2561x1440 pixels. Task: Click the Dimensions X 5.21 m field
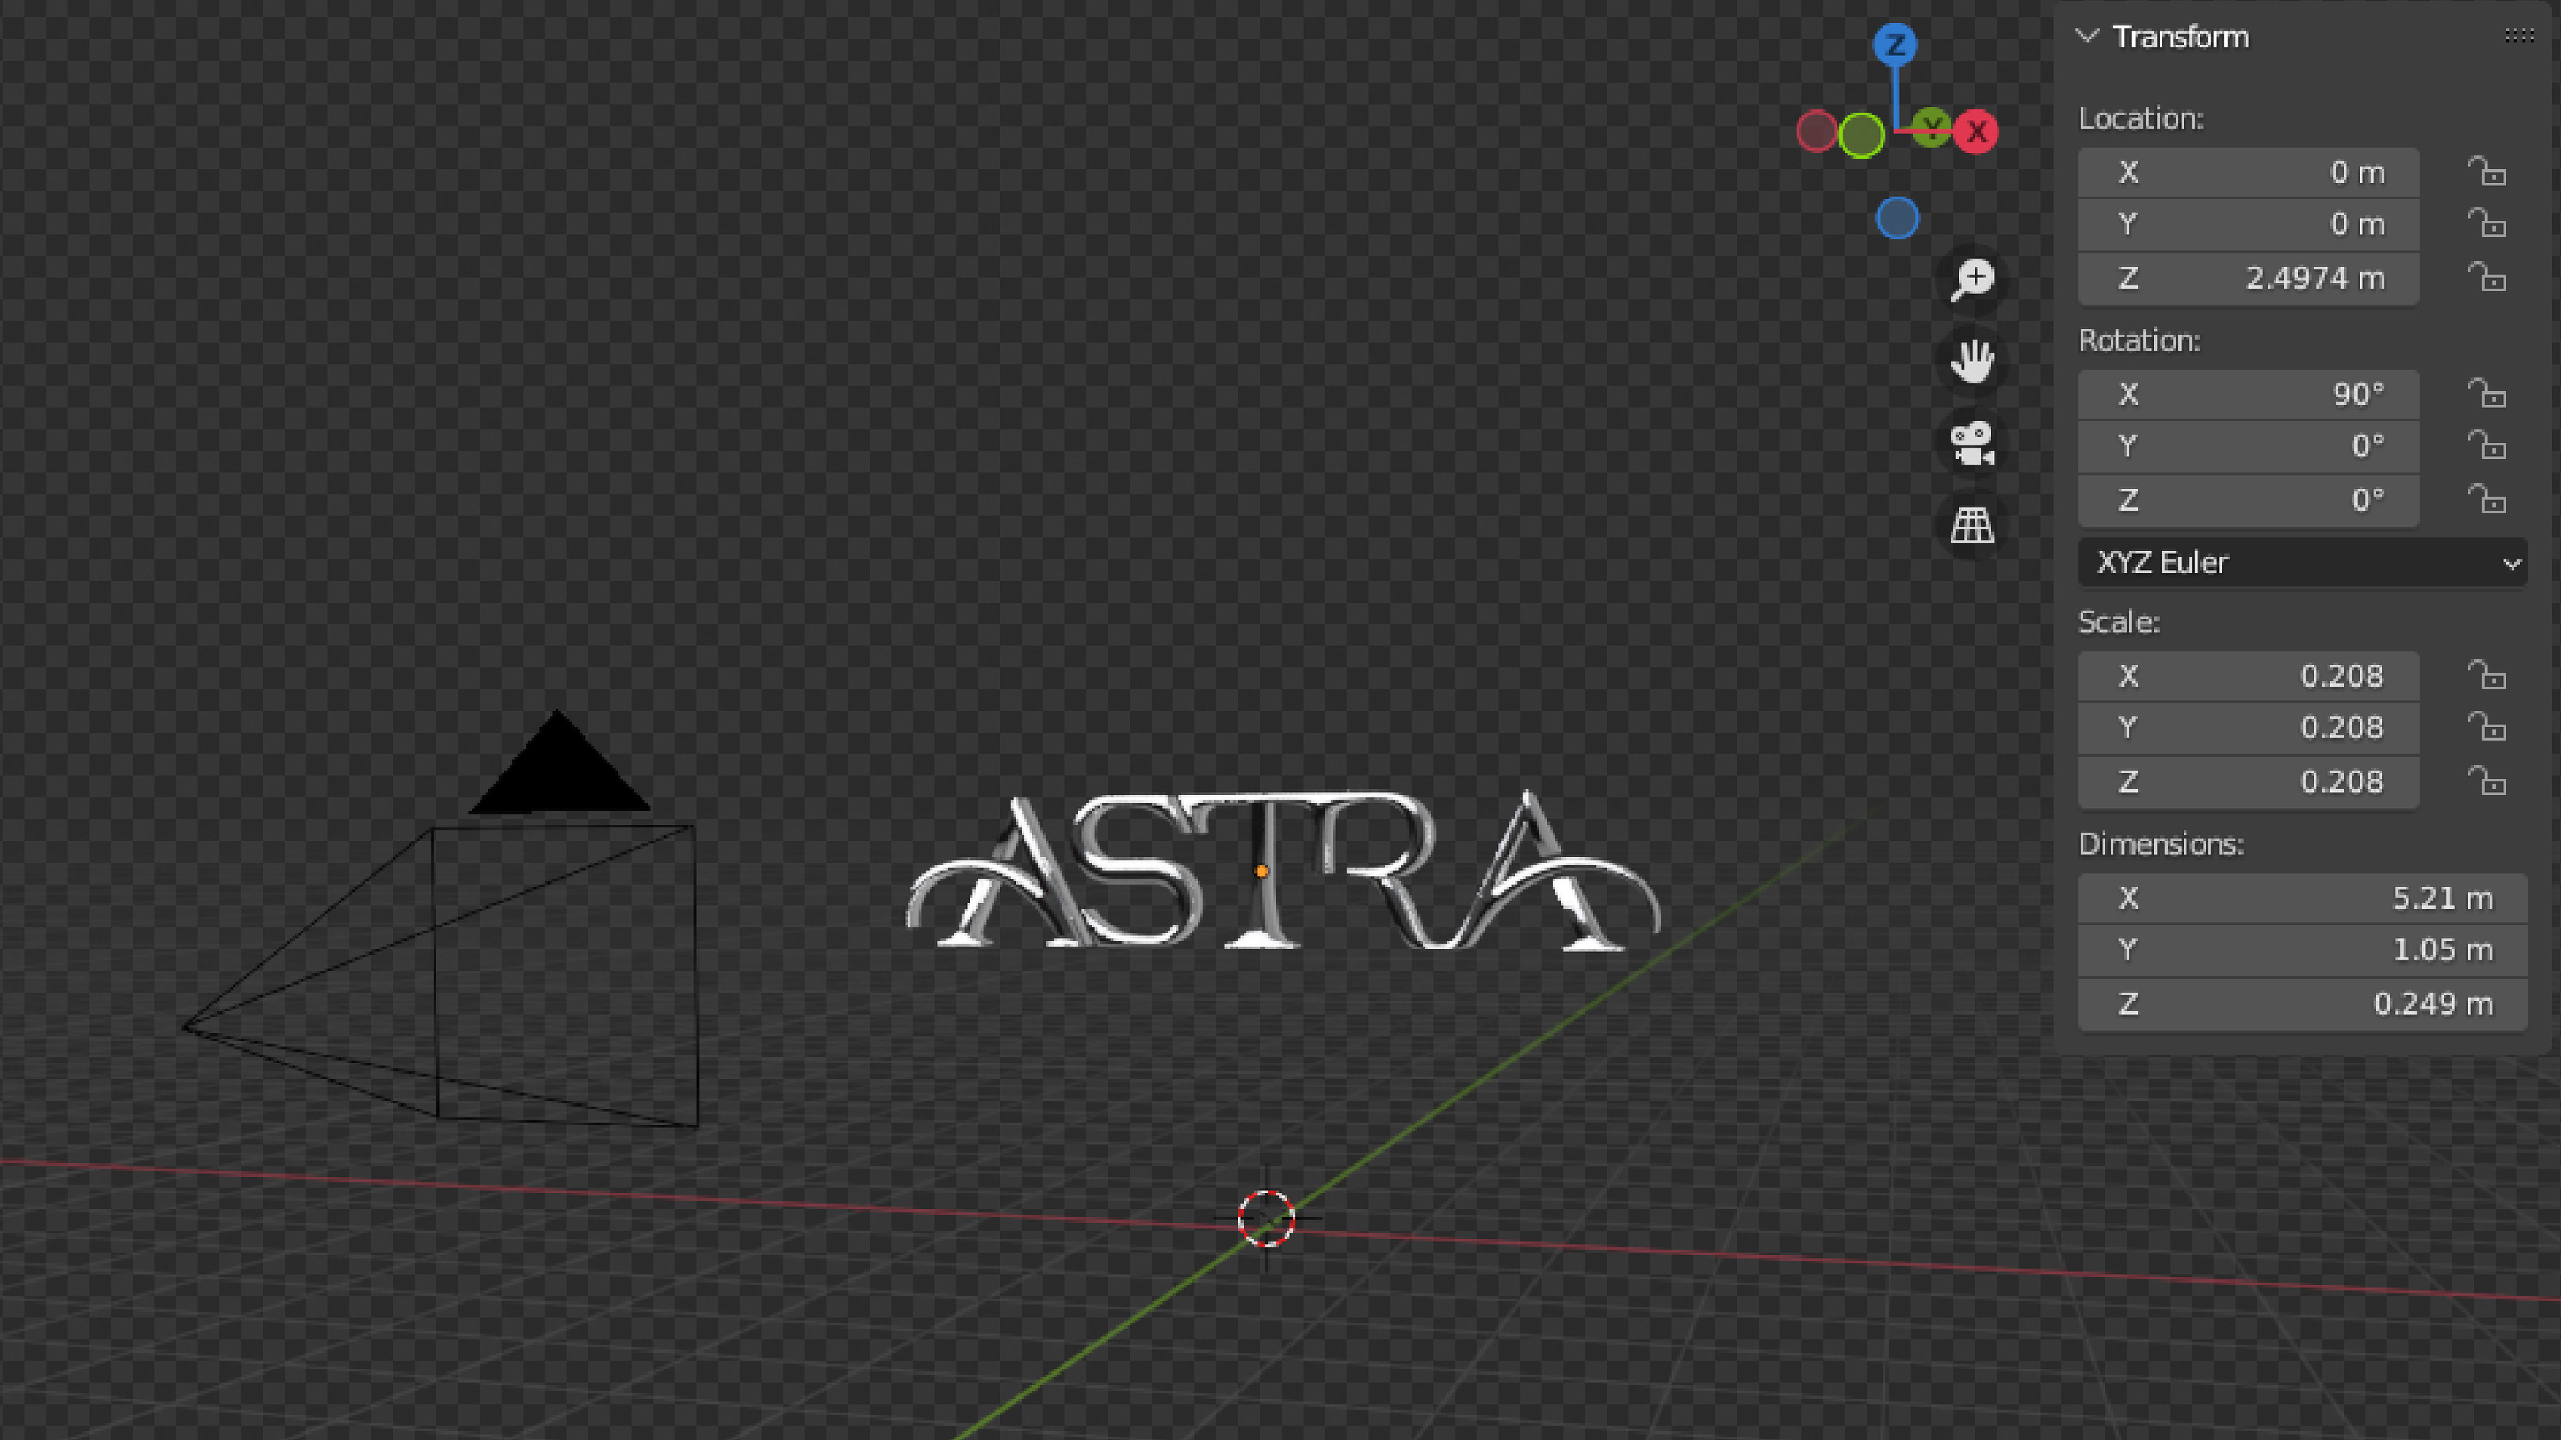(2302, 899)
